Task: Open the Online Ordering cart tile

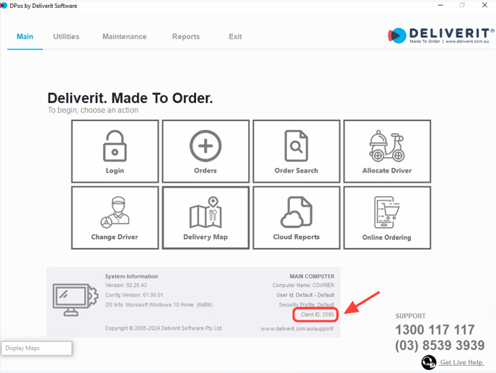Action: 387,218
